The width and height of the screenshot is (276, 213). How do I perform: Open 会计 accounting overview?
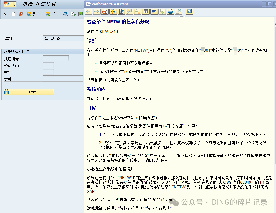pos(51,14)
